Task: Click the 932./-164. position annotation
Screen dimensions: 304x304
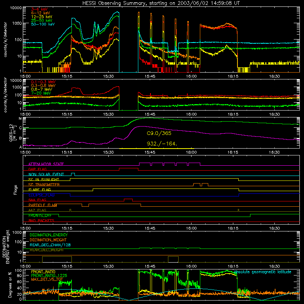Action: pos(162,144)
